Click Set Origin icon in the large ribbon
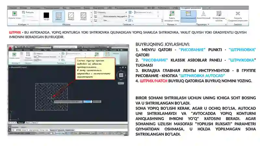Image resolution: width=260 pixels, height=146 pixels. point(172,13)
